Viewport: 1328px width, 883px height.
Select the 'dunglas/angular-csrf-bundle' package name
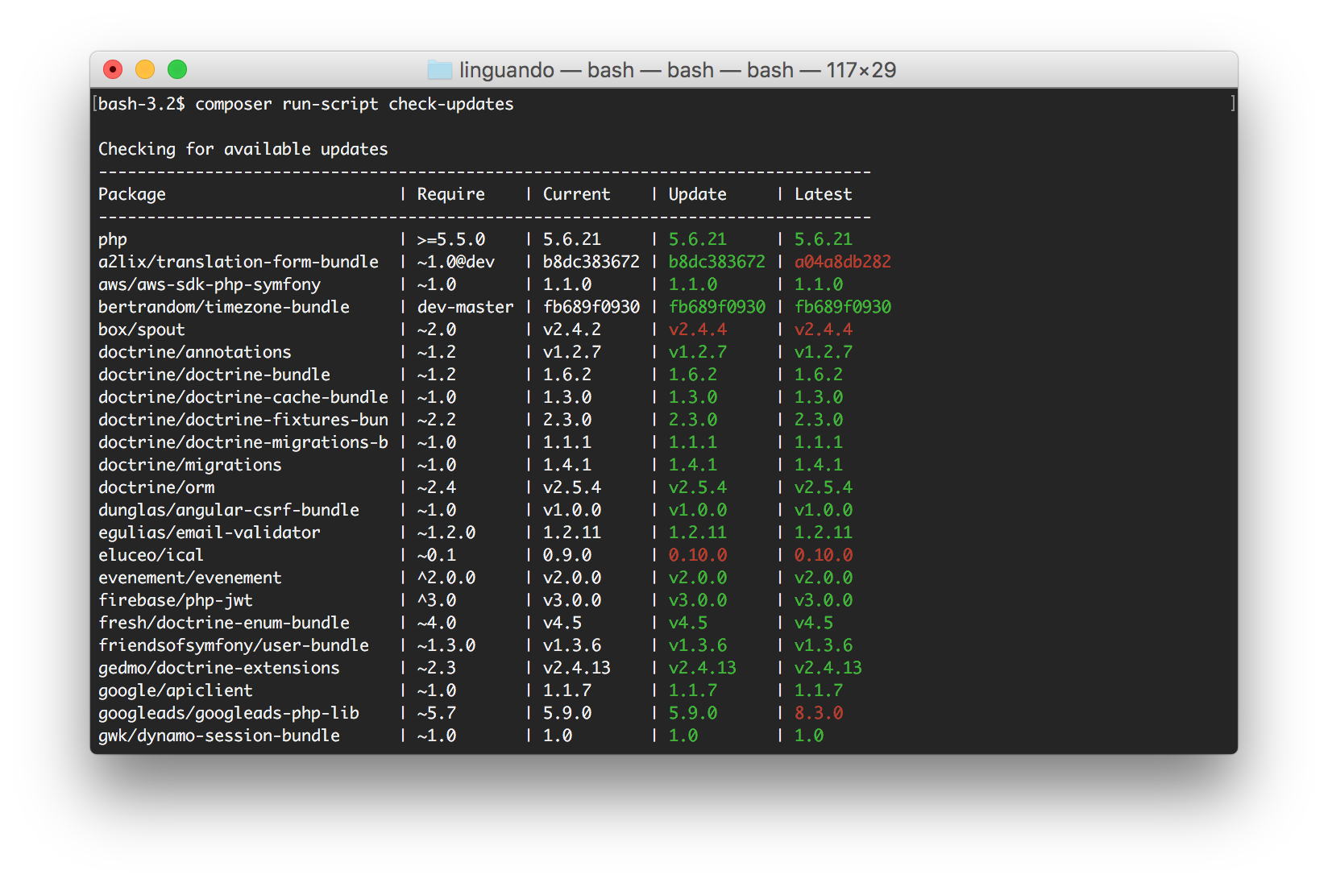(229, 510)
